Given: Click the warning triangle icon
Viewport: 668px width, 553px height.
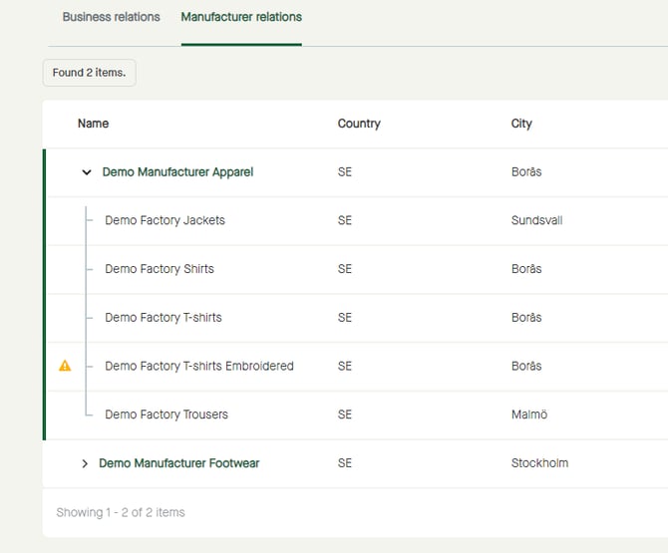Looking at the screenshot, I should pyautogui.click(x=65, y=366).
